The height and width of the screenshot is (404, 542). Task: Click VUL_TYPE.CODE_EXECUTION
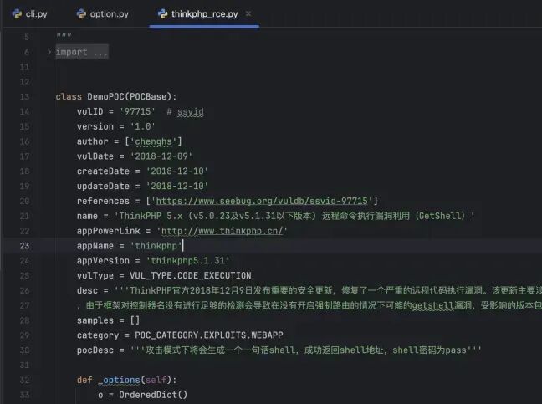(191, 275)
